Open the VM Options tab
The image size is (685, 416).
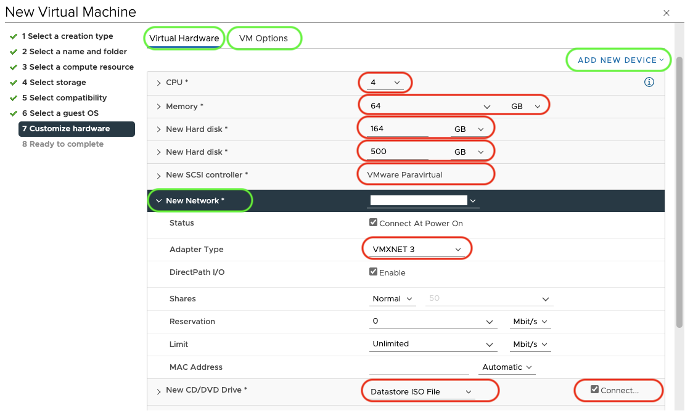coord(265,38)
